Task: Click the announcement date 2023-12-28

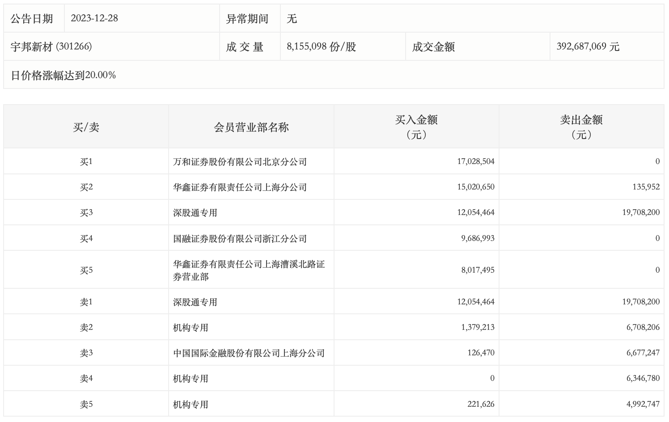Action: 94,18
